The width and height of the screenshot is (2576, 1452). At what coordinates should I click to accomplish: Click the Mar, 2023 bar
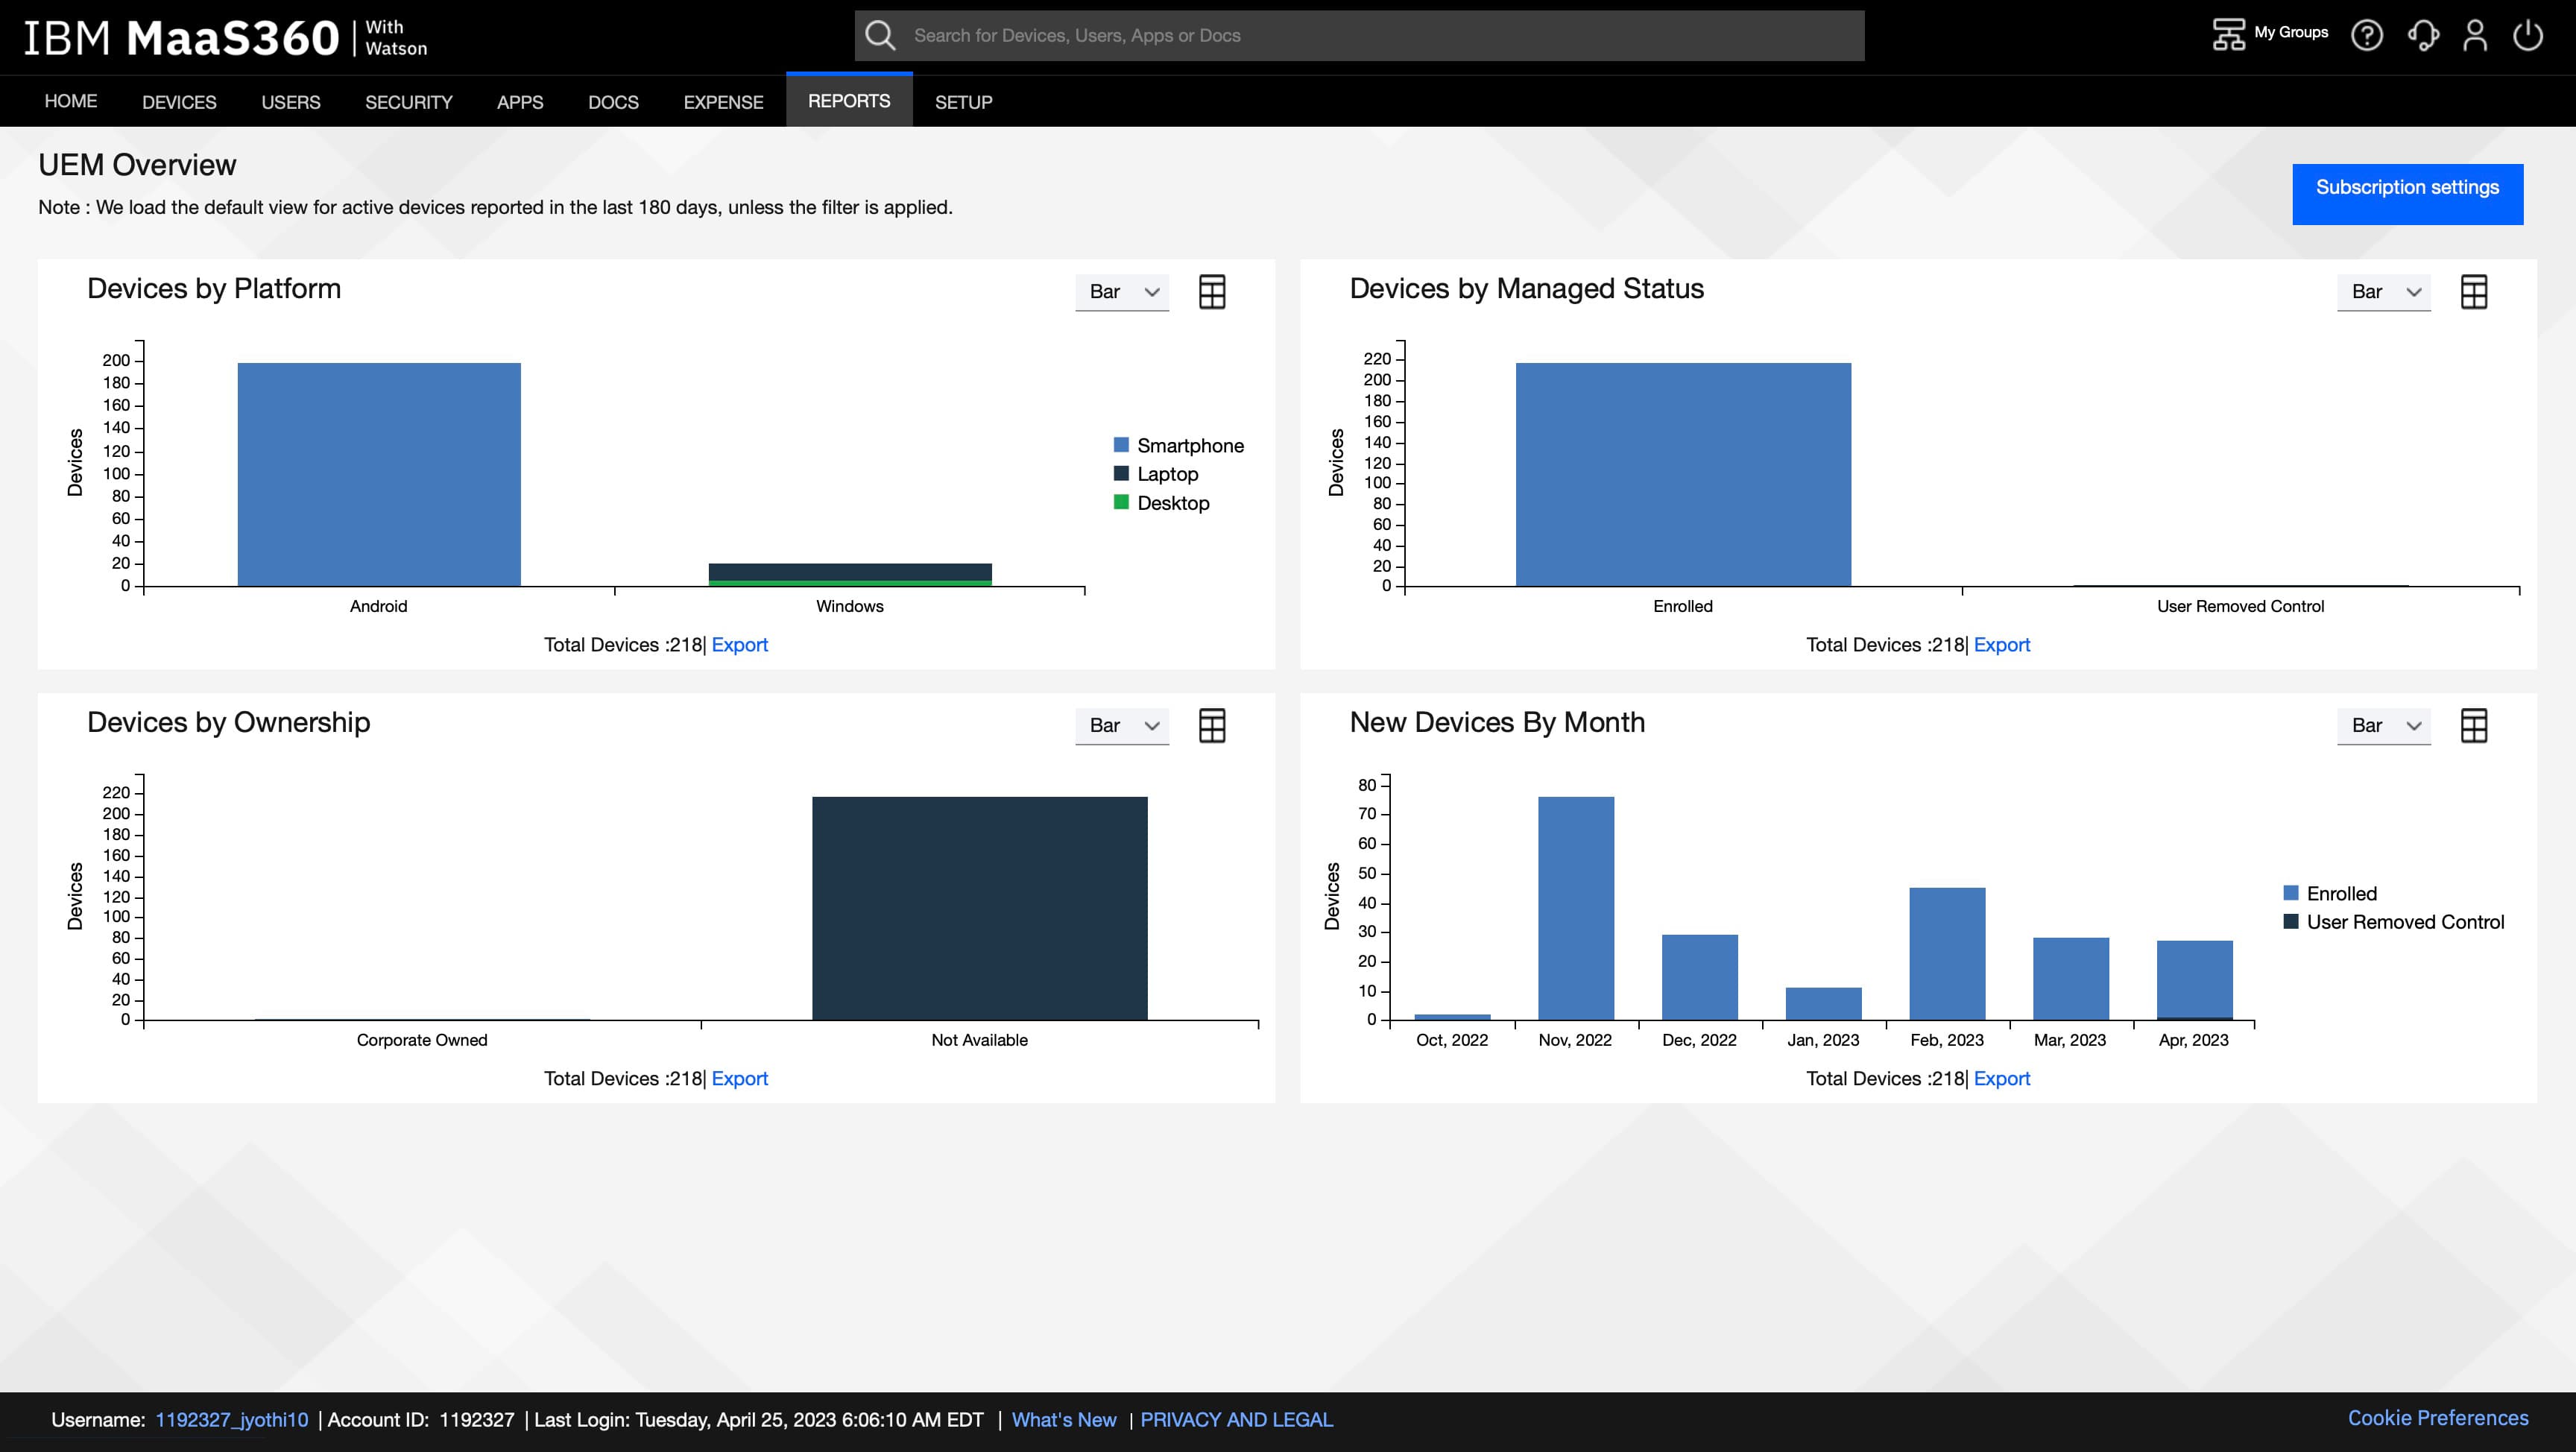point(2071,979)
